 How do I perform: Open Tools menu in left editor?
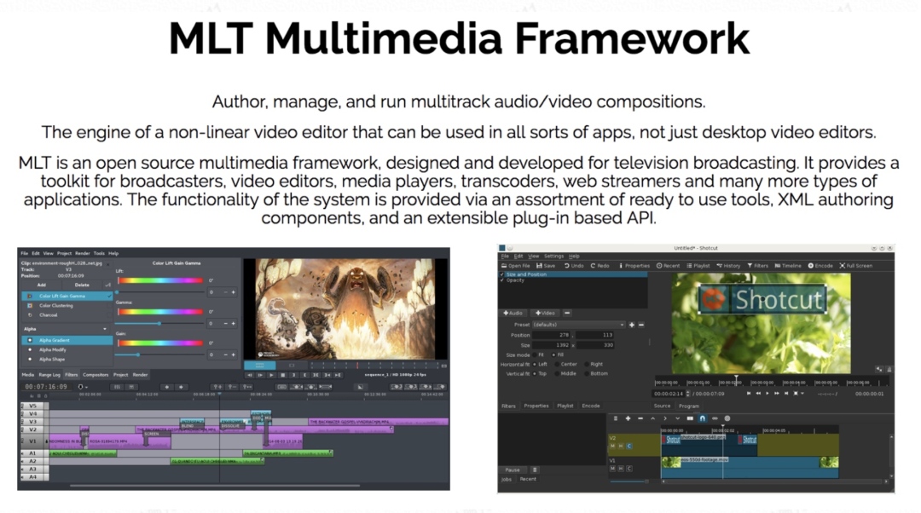pos(99,254)
